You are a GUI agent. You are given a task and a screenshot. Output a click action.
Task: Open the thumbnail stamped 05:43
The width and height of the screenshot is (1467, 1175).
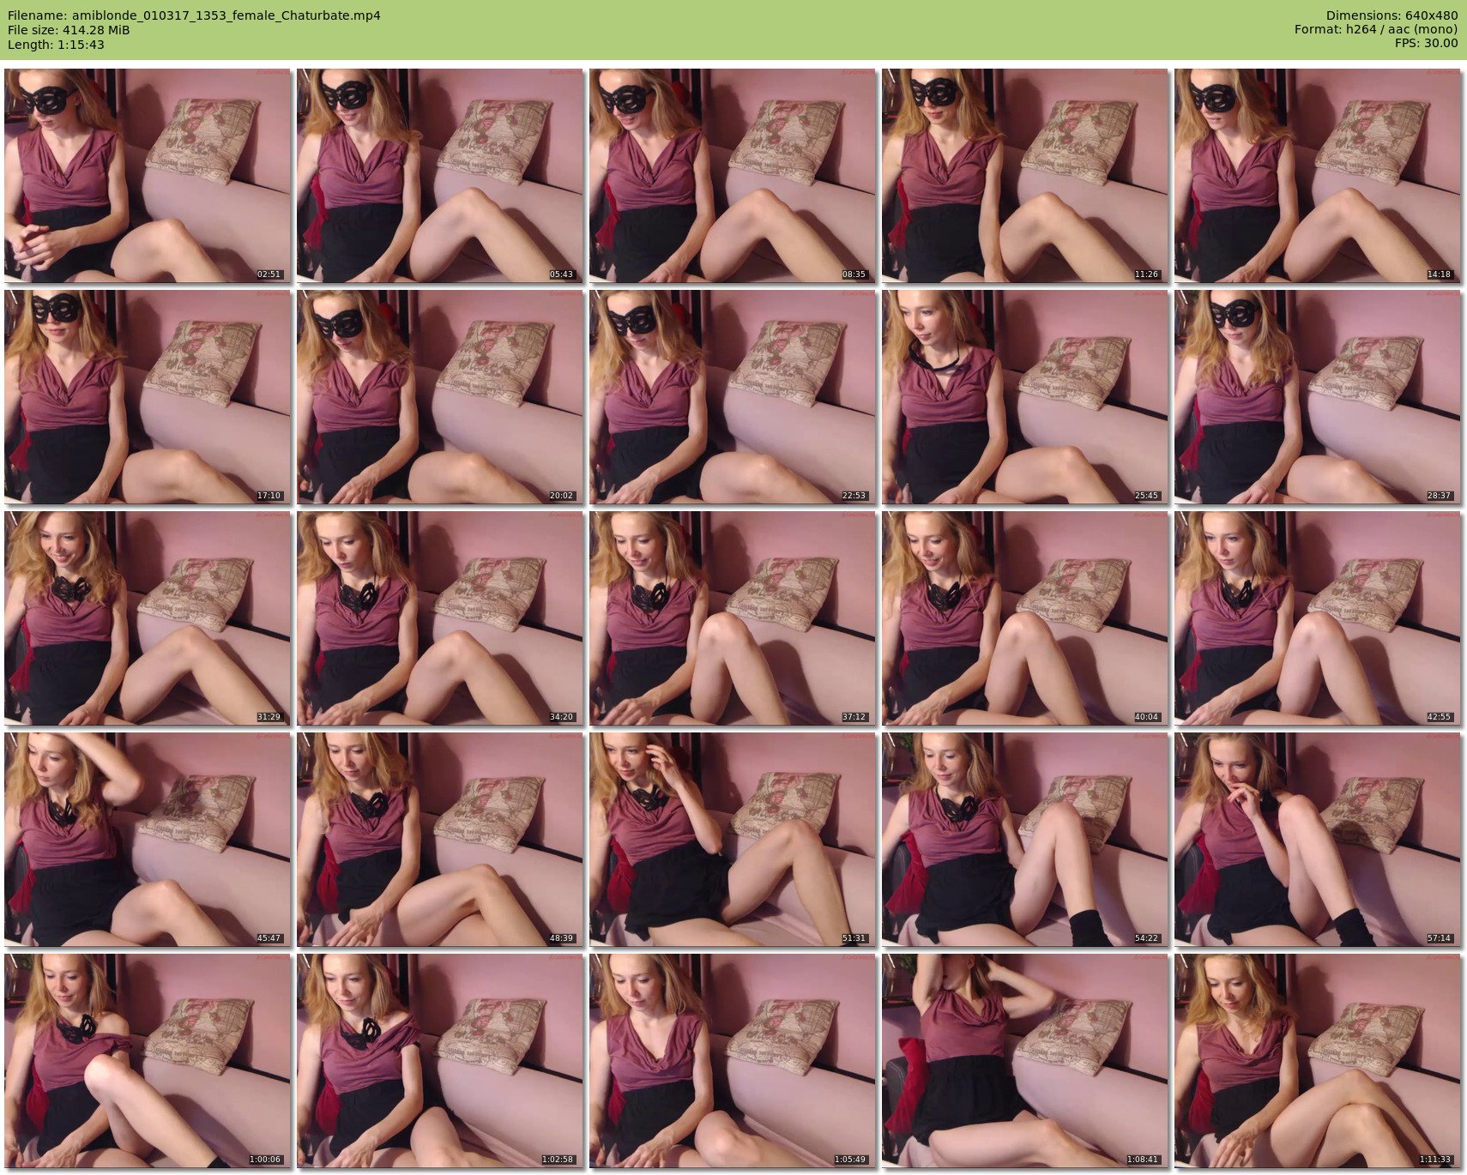[440, 176]
